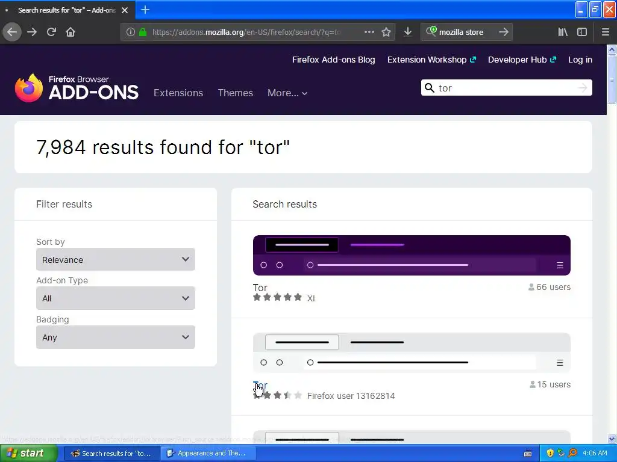Switch to Appearance and Themes taskbar window
This screenshot has height=462, width=617.
point(209,454)
